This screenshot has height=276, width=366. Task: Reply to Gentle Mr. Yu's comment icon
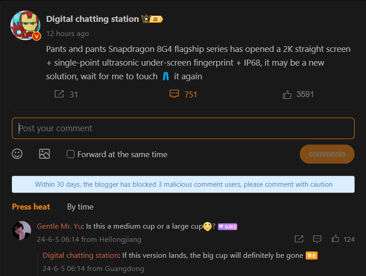(317, 239)
